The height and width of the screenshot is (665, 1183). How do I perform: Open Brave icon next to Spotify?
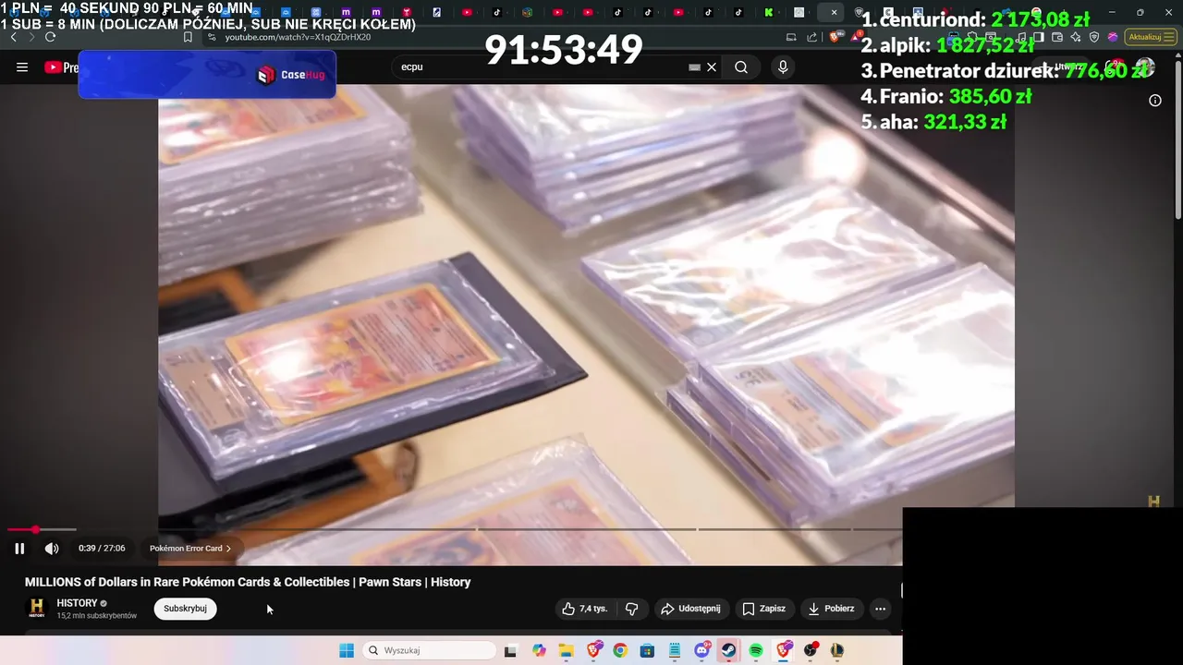(784, 650)
